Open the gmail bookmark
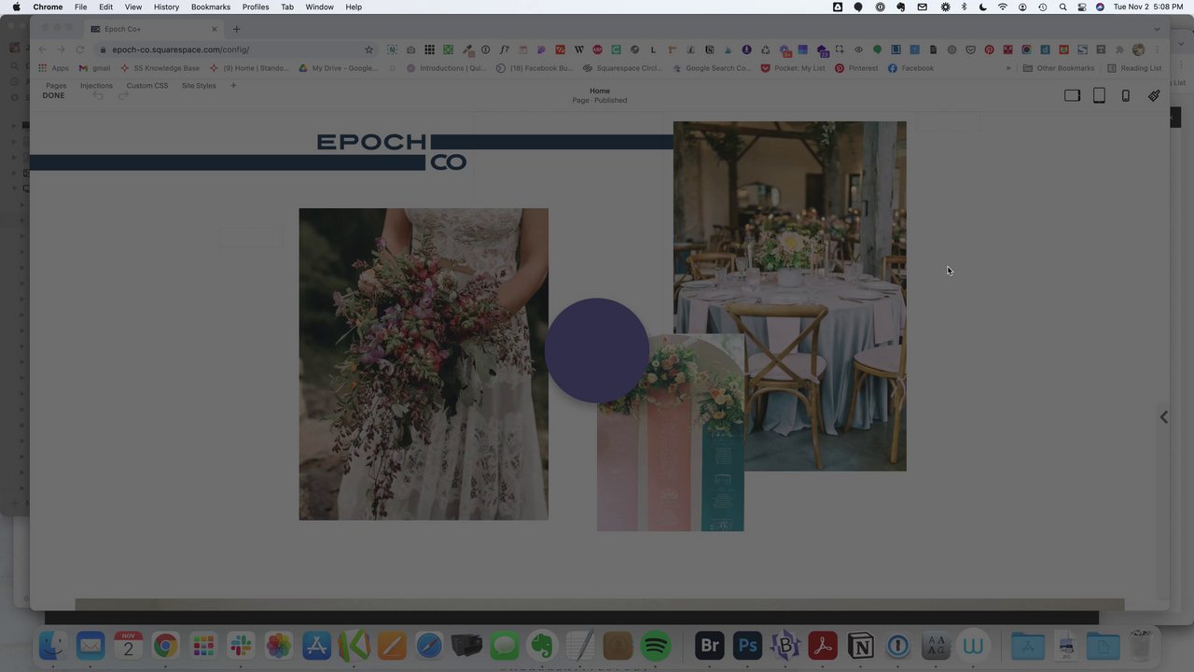The image size is (1194, 672). (x=95, y=68)
